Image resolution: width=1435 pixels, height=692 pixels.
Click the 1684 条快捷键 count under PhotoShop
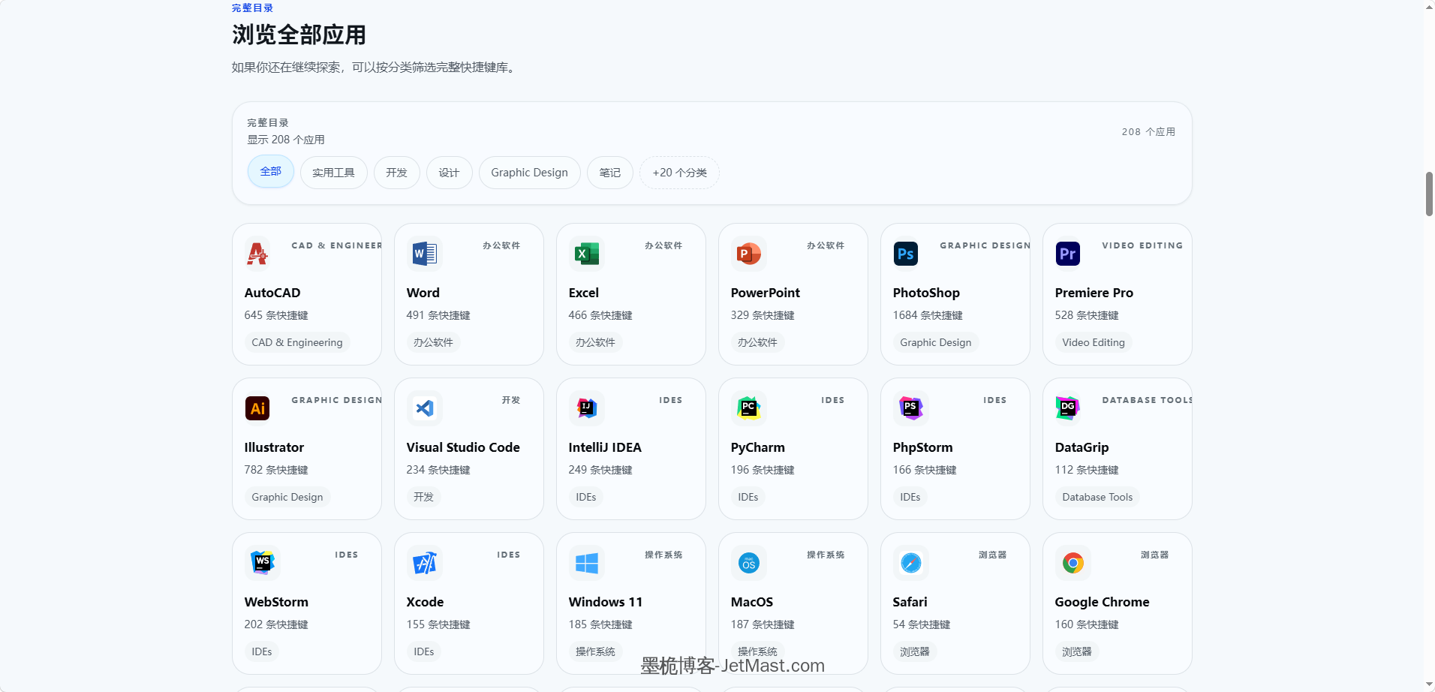coord(928,315)
